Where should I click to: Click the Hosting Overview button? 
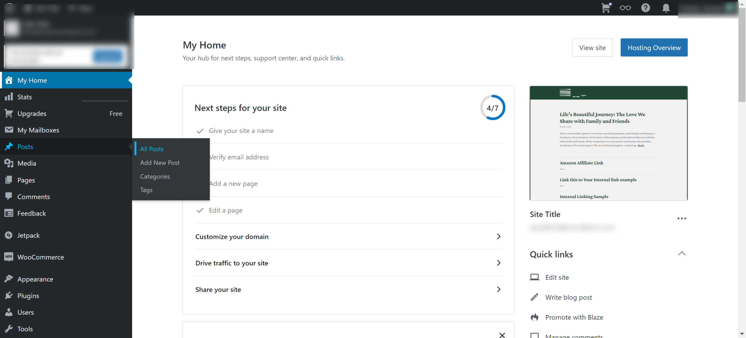tap(654, 48)
